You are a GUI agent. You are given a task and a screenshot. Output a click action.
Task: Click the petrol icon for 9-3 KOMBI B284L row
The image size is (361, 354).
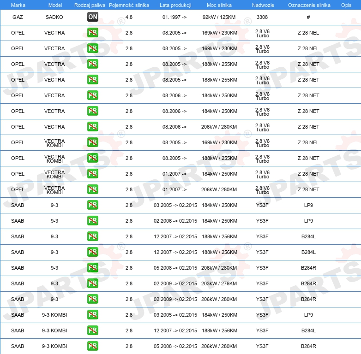click(92, 330)
